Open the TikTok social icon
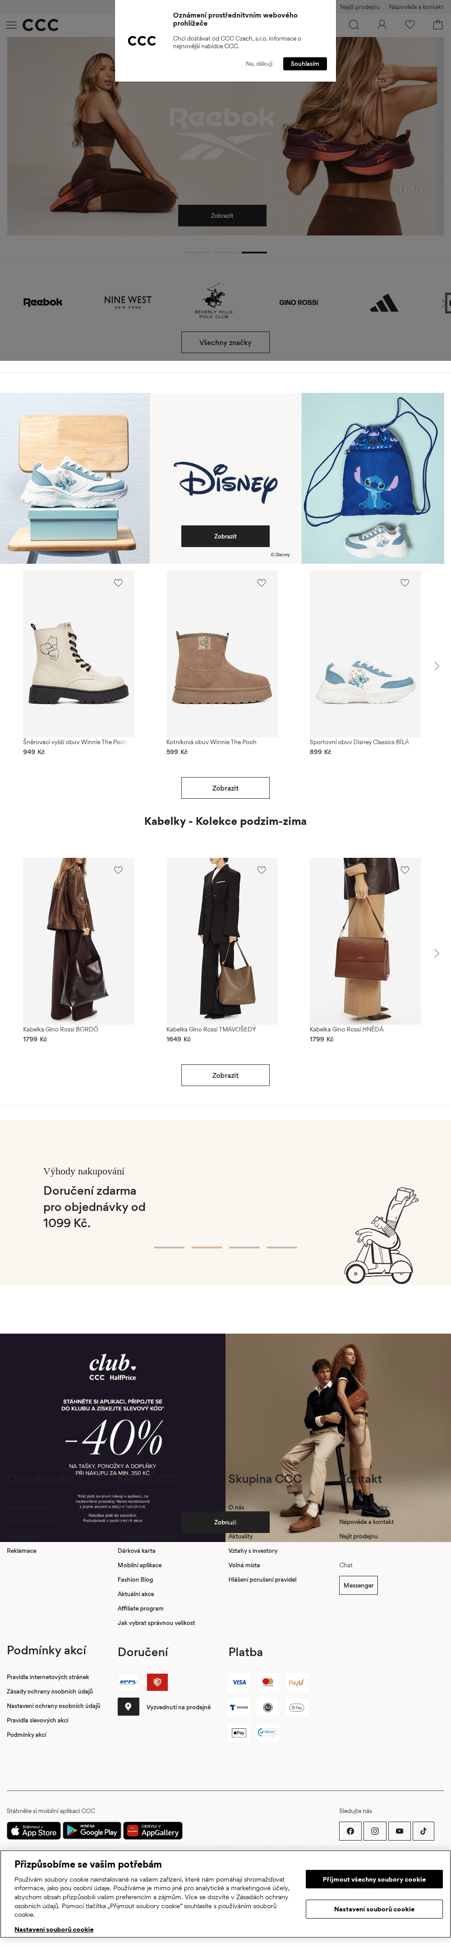Viewport: 451px width, 1947px height. click(x=423, y=1831)
